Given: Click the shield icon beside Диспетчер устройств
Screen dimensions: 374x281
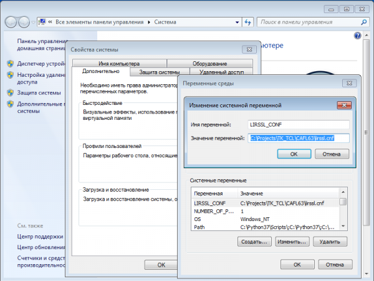Looking at the screenshot, I should [11, 64].
